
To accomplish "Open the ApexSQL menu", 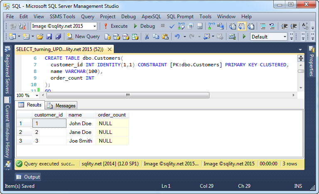I will (151, 17).
